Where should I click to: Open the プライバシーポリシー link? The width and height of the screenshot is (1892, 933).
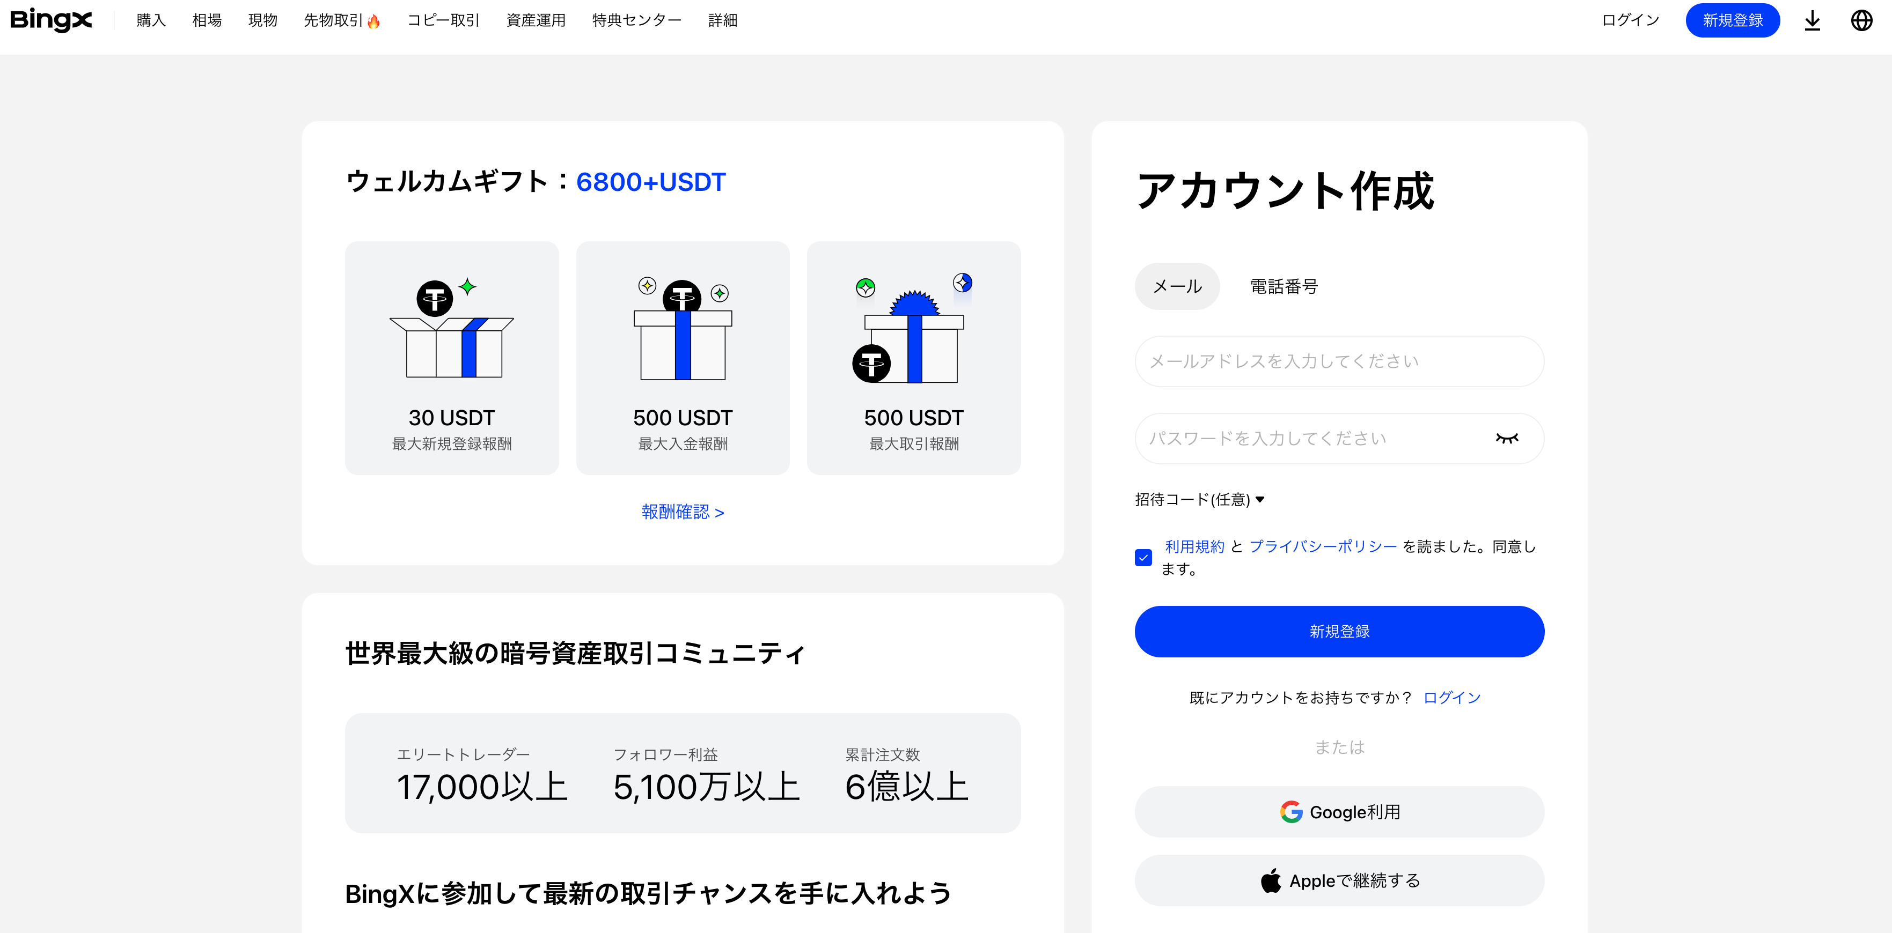click(x=1323, y=546)
